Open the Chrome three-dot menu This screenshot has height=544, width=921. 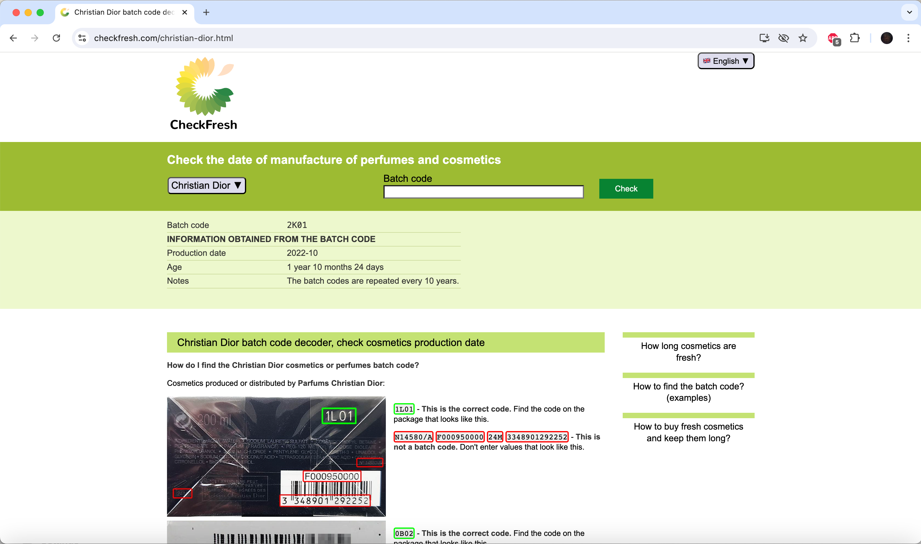click(x=908, y=38)
